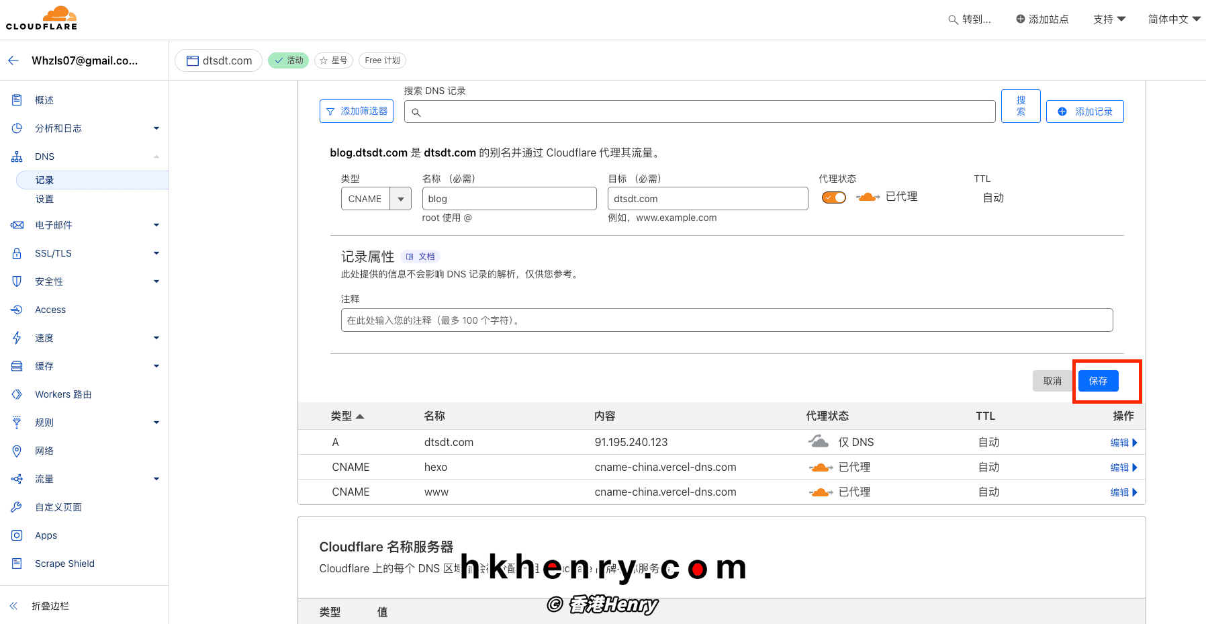1206x624 pixels.
Task: Click 编辑 for the hexo record
Action: coord(1123,467)
